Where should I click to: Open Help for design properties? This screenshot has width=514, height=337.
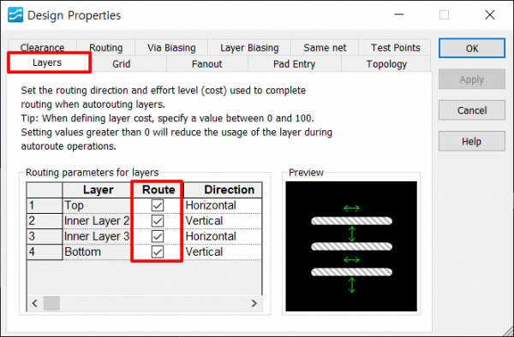pos(472,141)
